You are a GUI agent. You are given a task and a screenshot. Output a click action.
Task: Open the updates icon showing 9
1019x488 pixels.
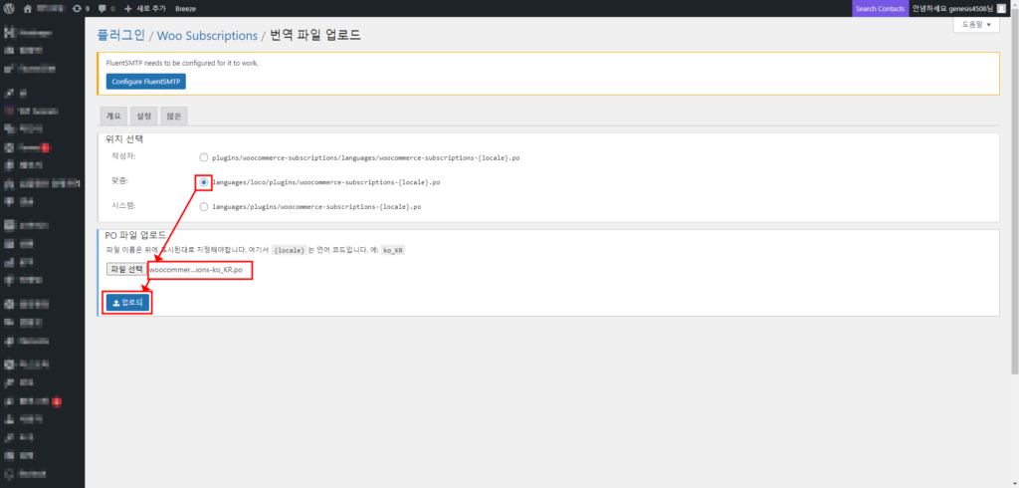(x=81, y=8)
